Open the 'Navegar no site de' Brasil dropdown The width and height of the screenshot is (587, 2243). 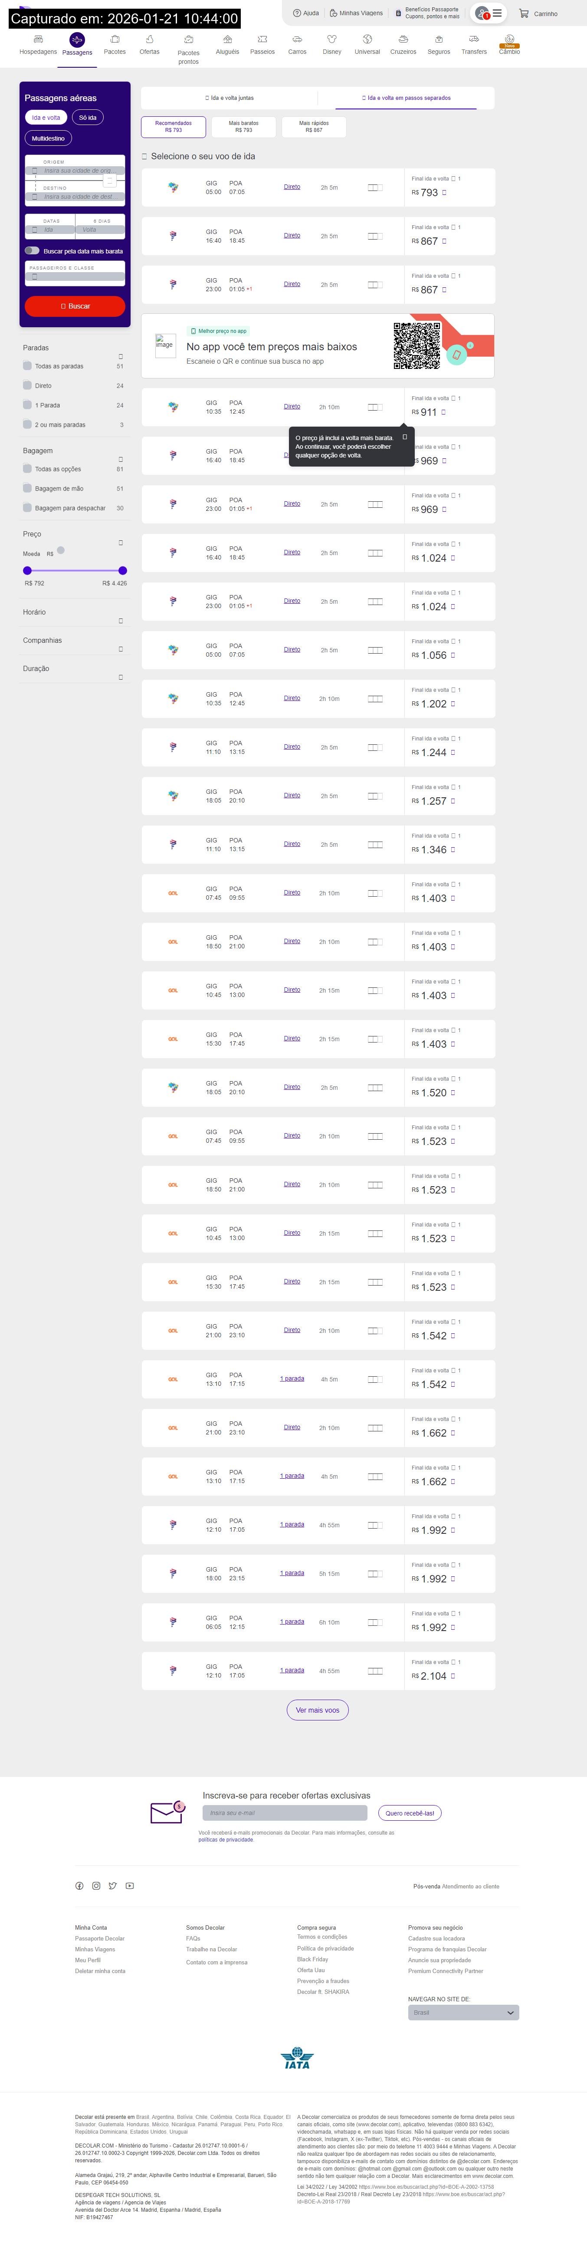[x=463, y=2012]
